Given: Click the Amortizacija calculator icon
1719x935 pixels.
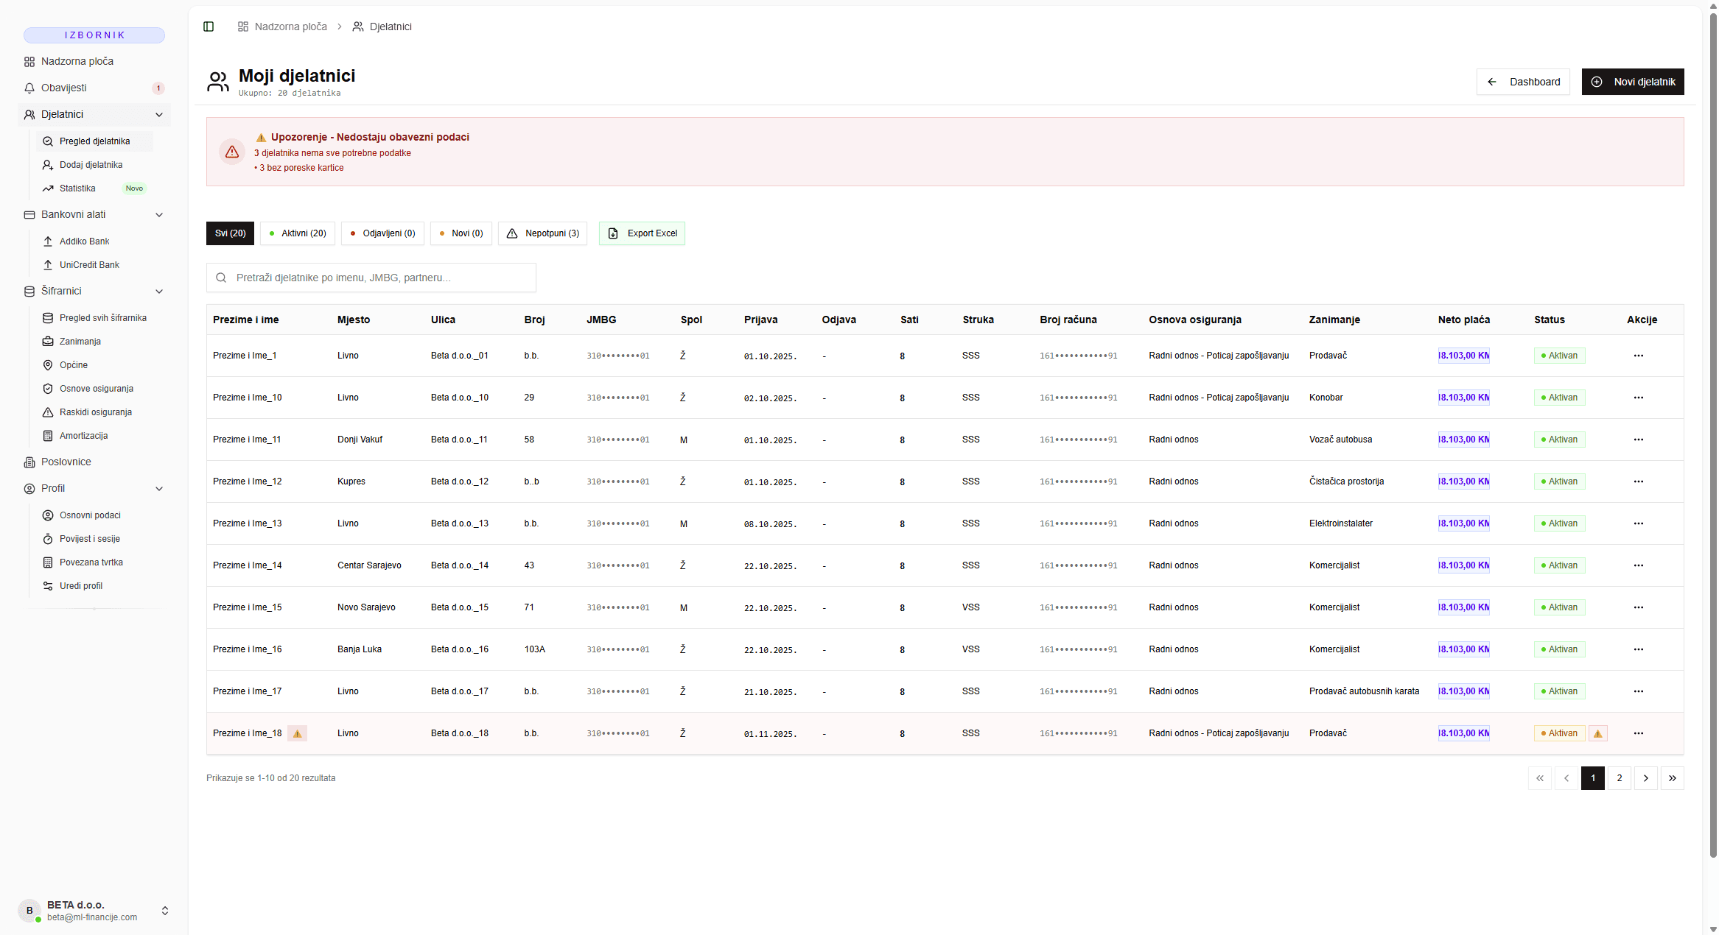Looking at the screenshot, I should click(48, 436).
